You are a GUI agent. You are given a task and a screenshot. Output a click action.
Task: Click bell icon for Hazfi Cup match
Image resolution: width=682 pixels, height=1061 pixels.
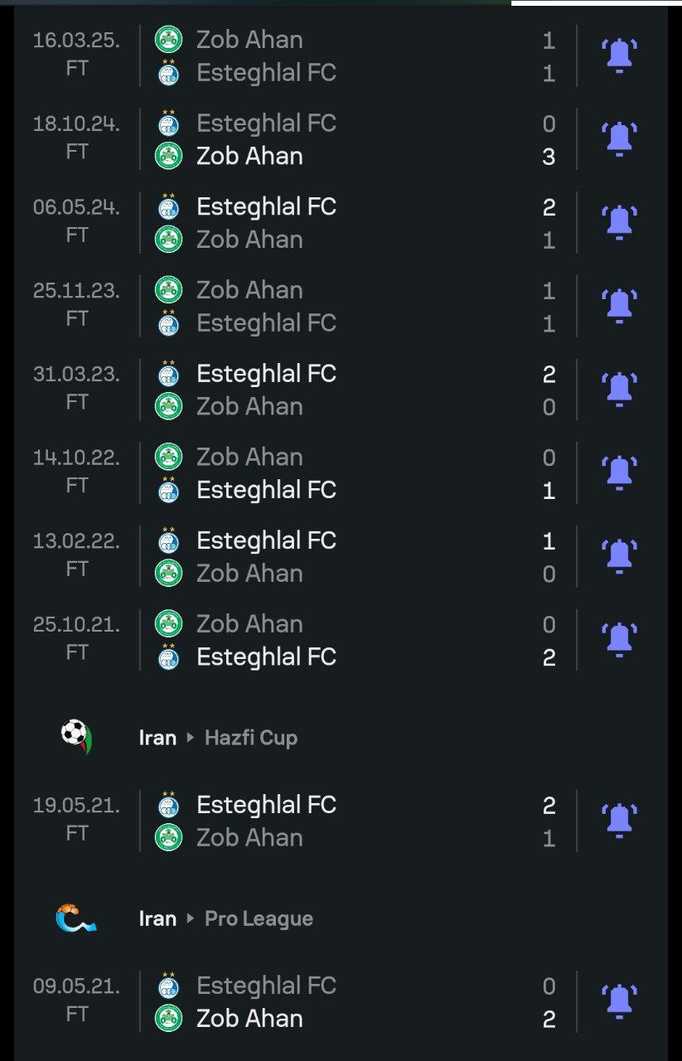(x=619, y=821)
